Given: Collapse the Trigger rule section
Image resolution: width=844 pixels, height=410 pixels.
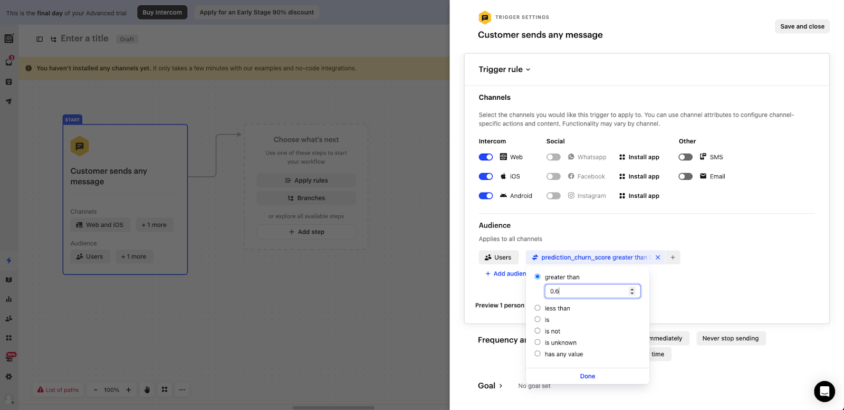Looking at the screenshot, I should [x=504, y=69].
